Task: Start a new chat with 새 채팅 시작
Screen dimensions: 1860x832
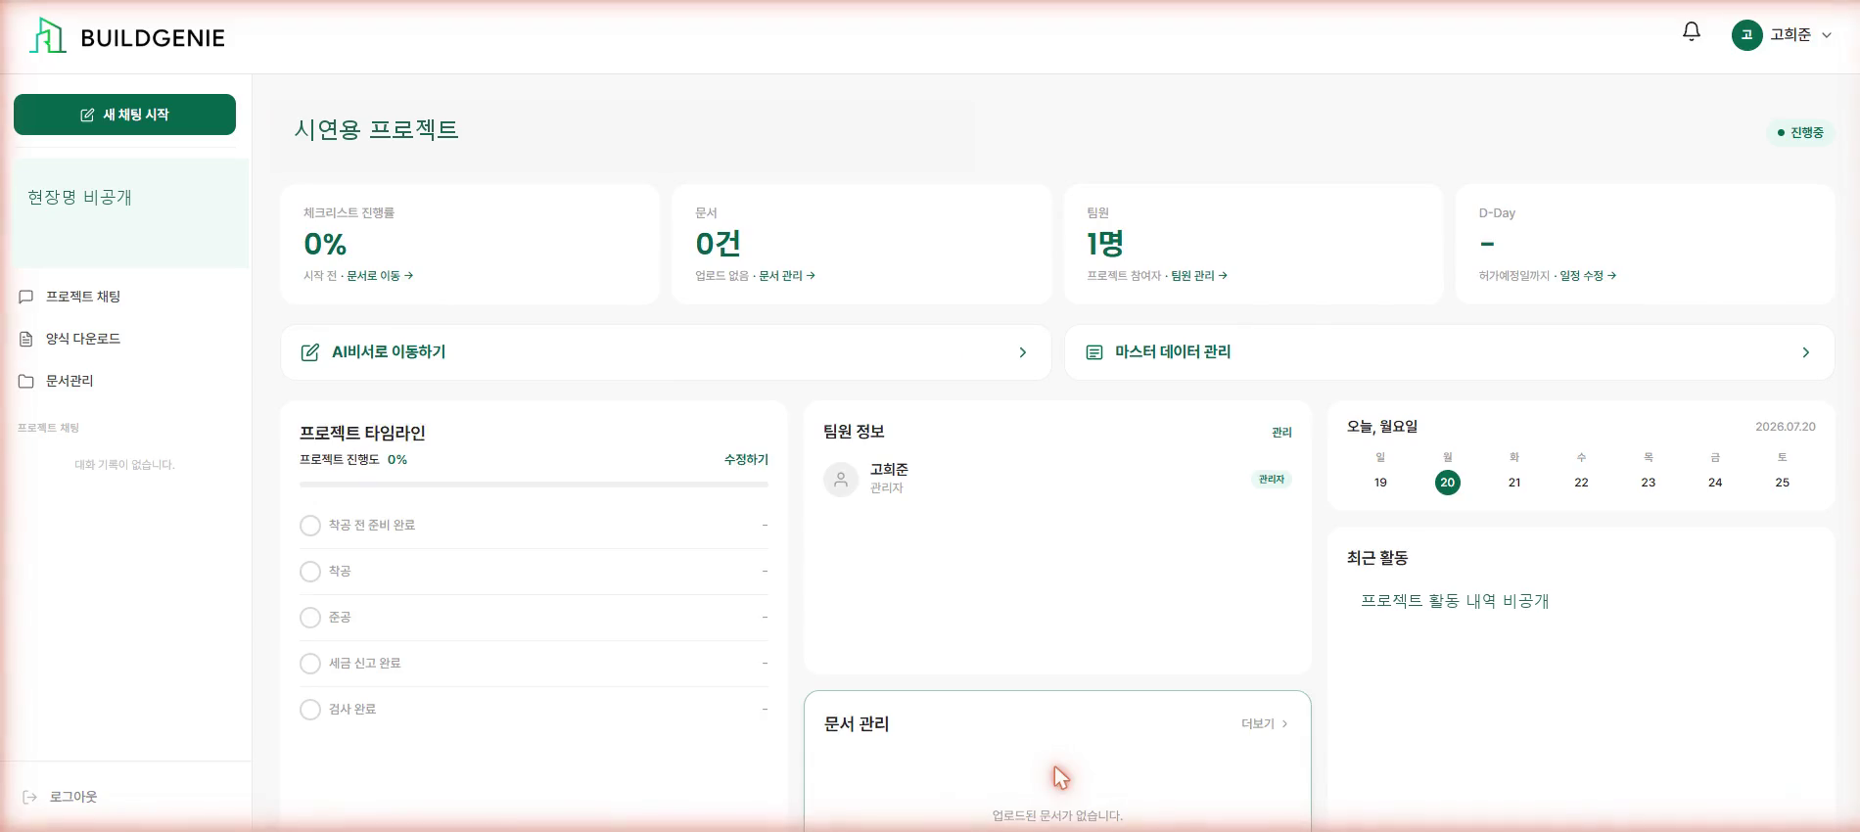Action: coord(124,115)
